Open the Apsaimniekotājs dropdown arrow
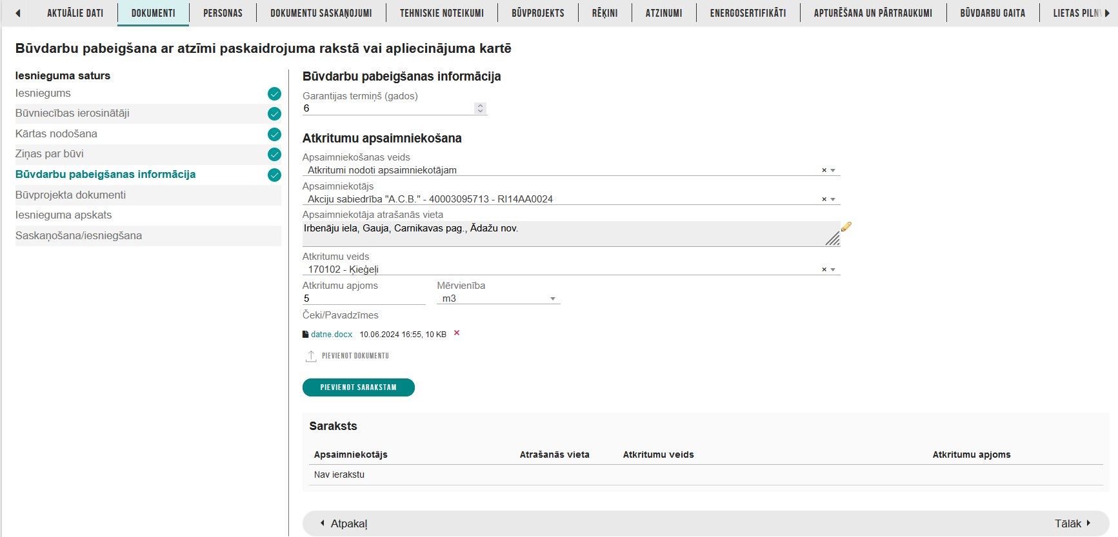Image resolution: width=1118 pixels, height=537 pixels. (x=833, y=199)
